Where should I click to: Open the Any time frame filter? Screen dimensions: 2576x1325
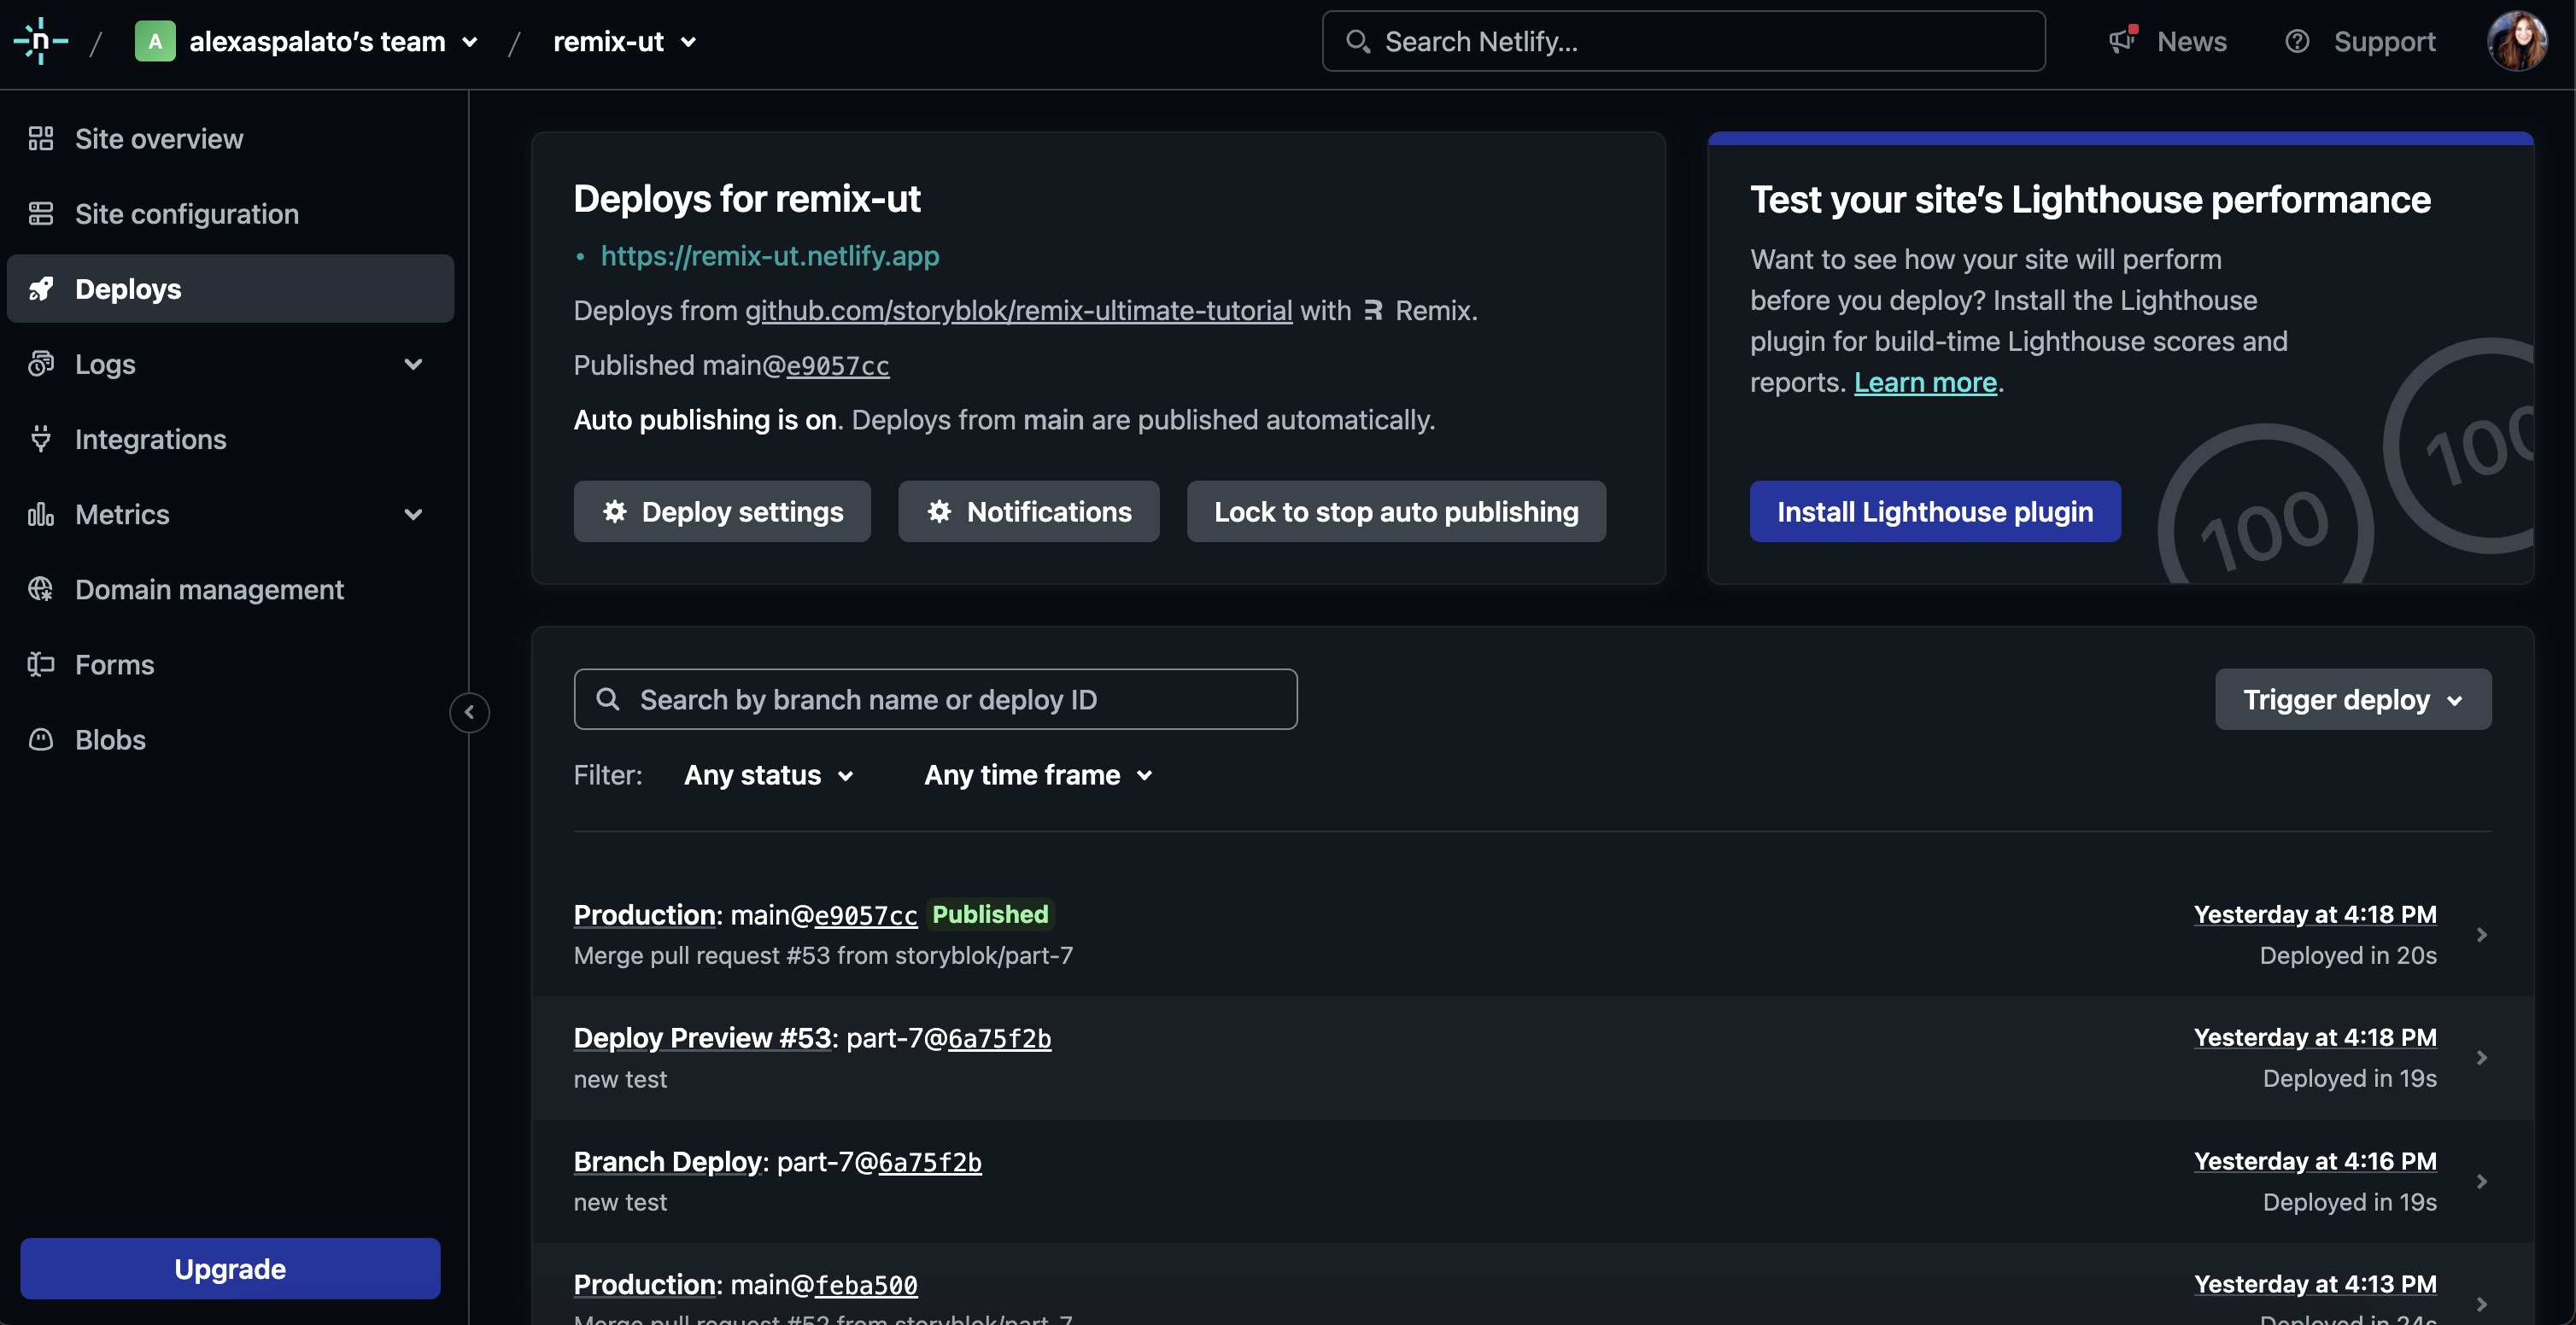tap(1038, 775)
